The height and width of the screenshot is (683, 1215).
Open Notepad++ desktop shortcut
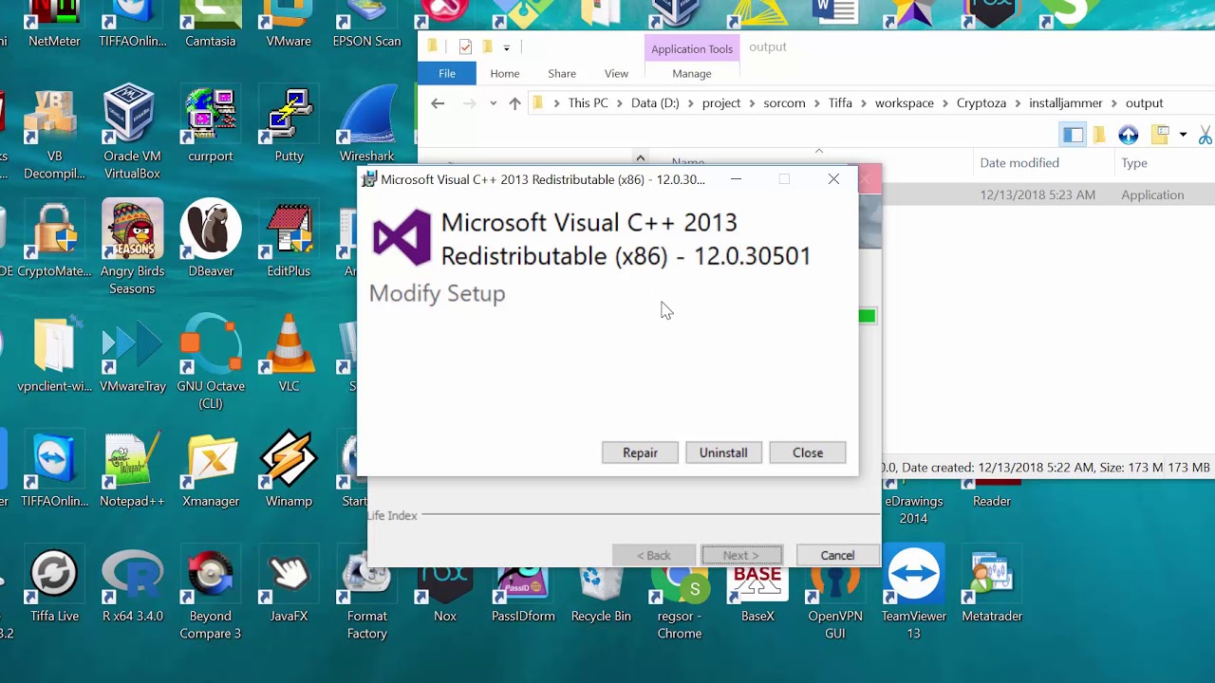click(132, 470)
